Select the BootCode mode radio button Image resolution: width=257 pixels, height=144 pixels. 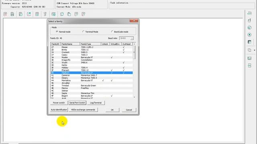click(112, 32)
